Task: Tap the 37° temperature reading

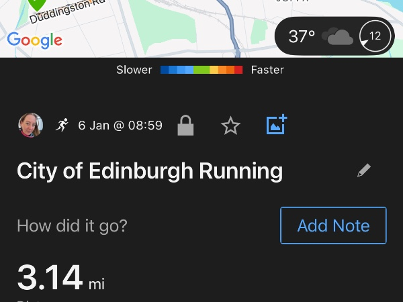Action: pyautogui.click(x=302, y=36)
